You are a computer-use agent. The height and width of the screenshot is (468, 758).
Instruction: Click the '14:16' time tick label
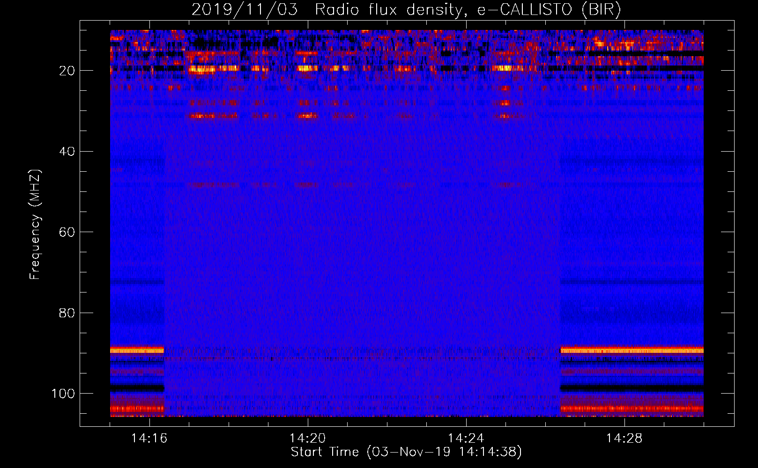click(x=149, y=438)
